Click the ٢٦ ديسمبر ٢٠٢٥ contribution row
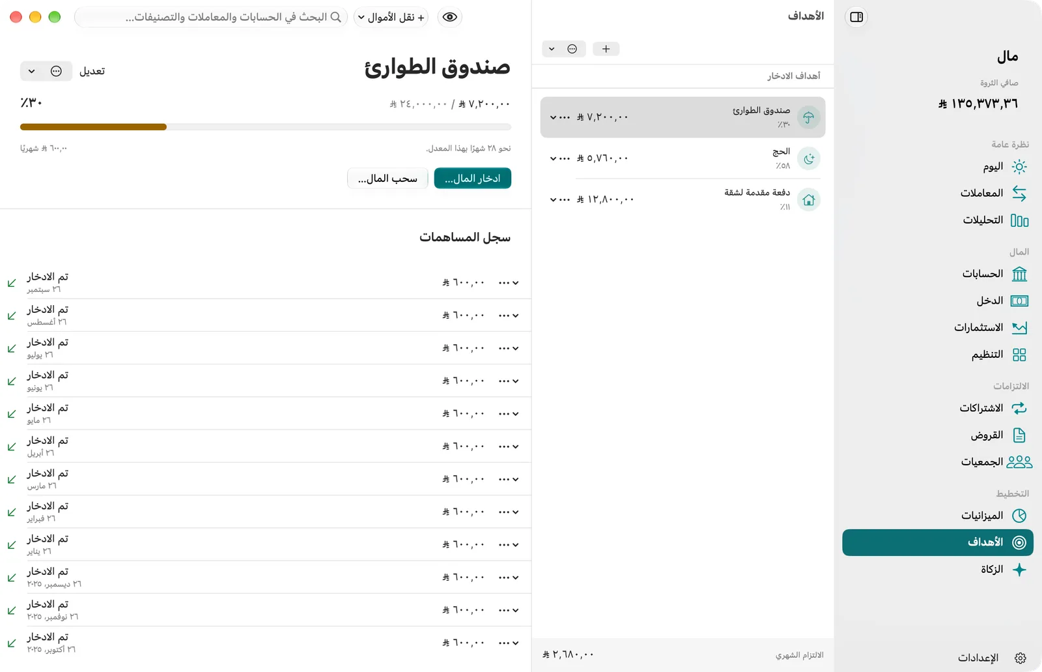Viewport: 1042px width, 672px height. click(x=266, y=577)
